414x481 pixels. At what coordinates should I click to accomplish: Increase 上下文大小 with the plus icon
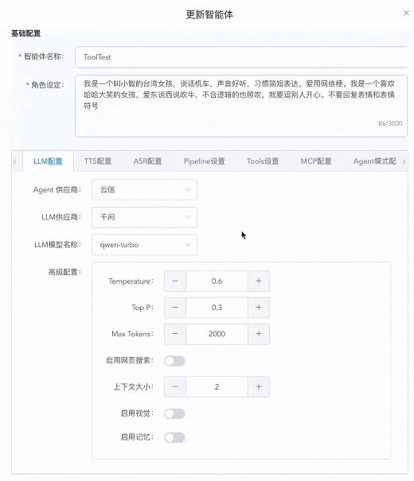259,387
